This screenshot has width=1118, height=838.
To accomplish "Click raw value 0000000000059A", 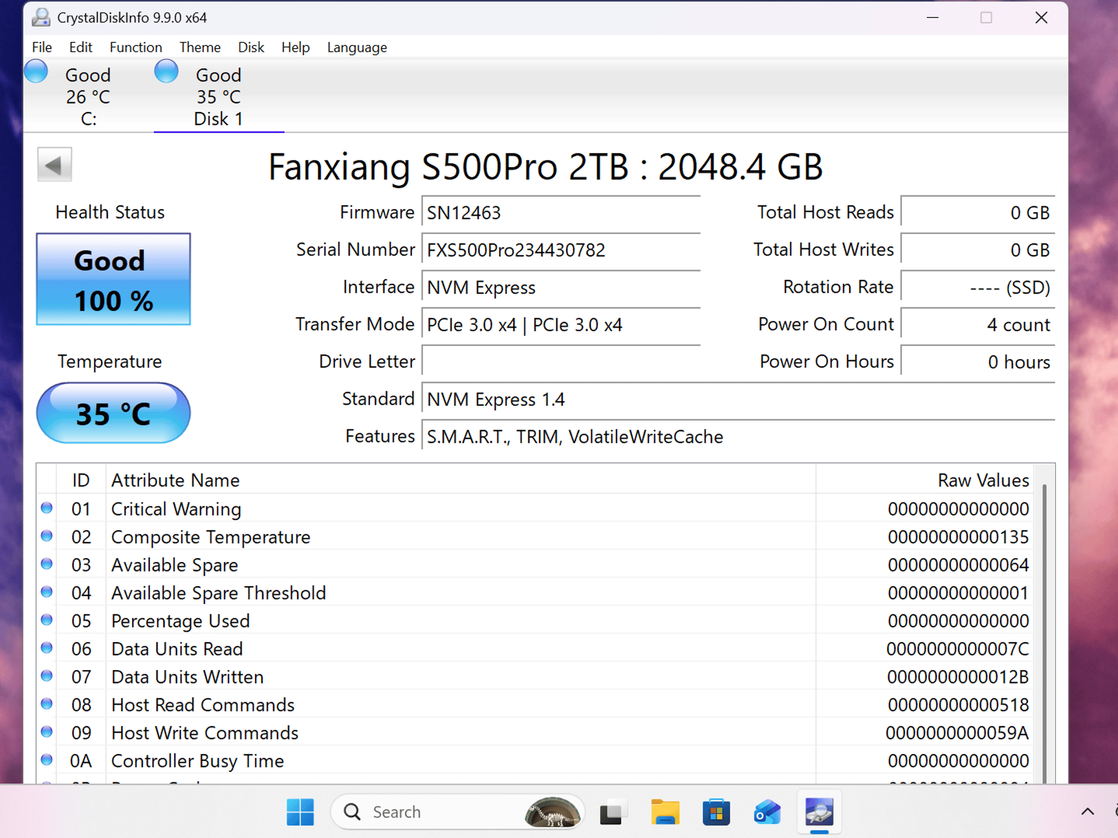I will pyautogui.click(x=958, y=733).
